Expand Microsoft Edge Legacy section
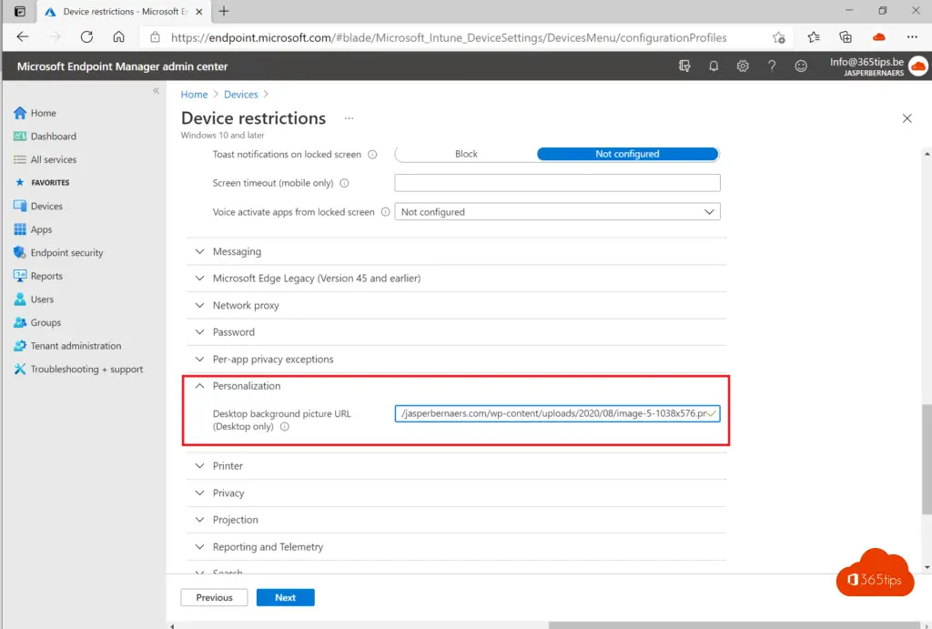 [x=457, y=279]
